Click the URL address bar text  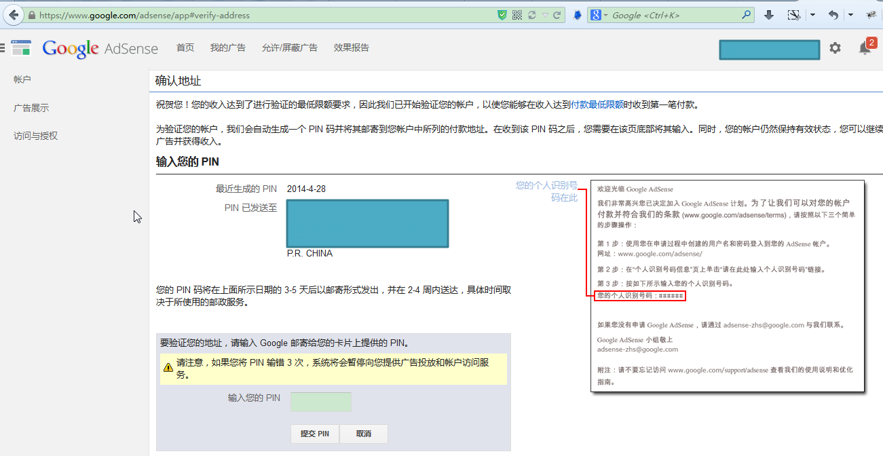[x=145, y=15]
